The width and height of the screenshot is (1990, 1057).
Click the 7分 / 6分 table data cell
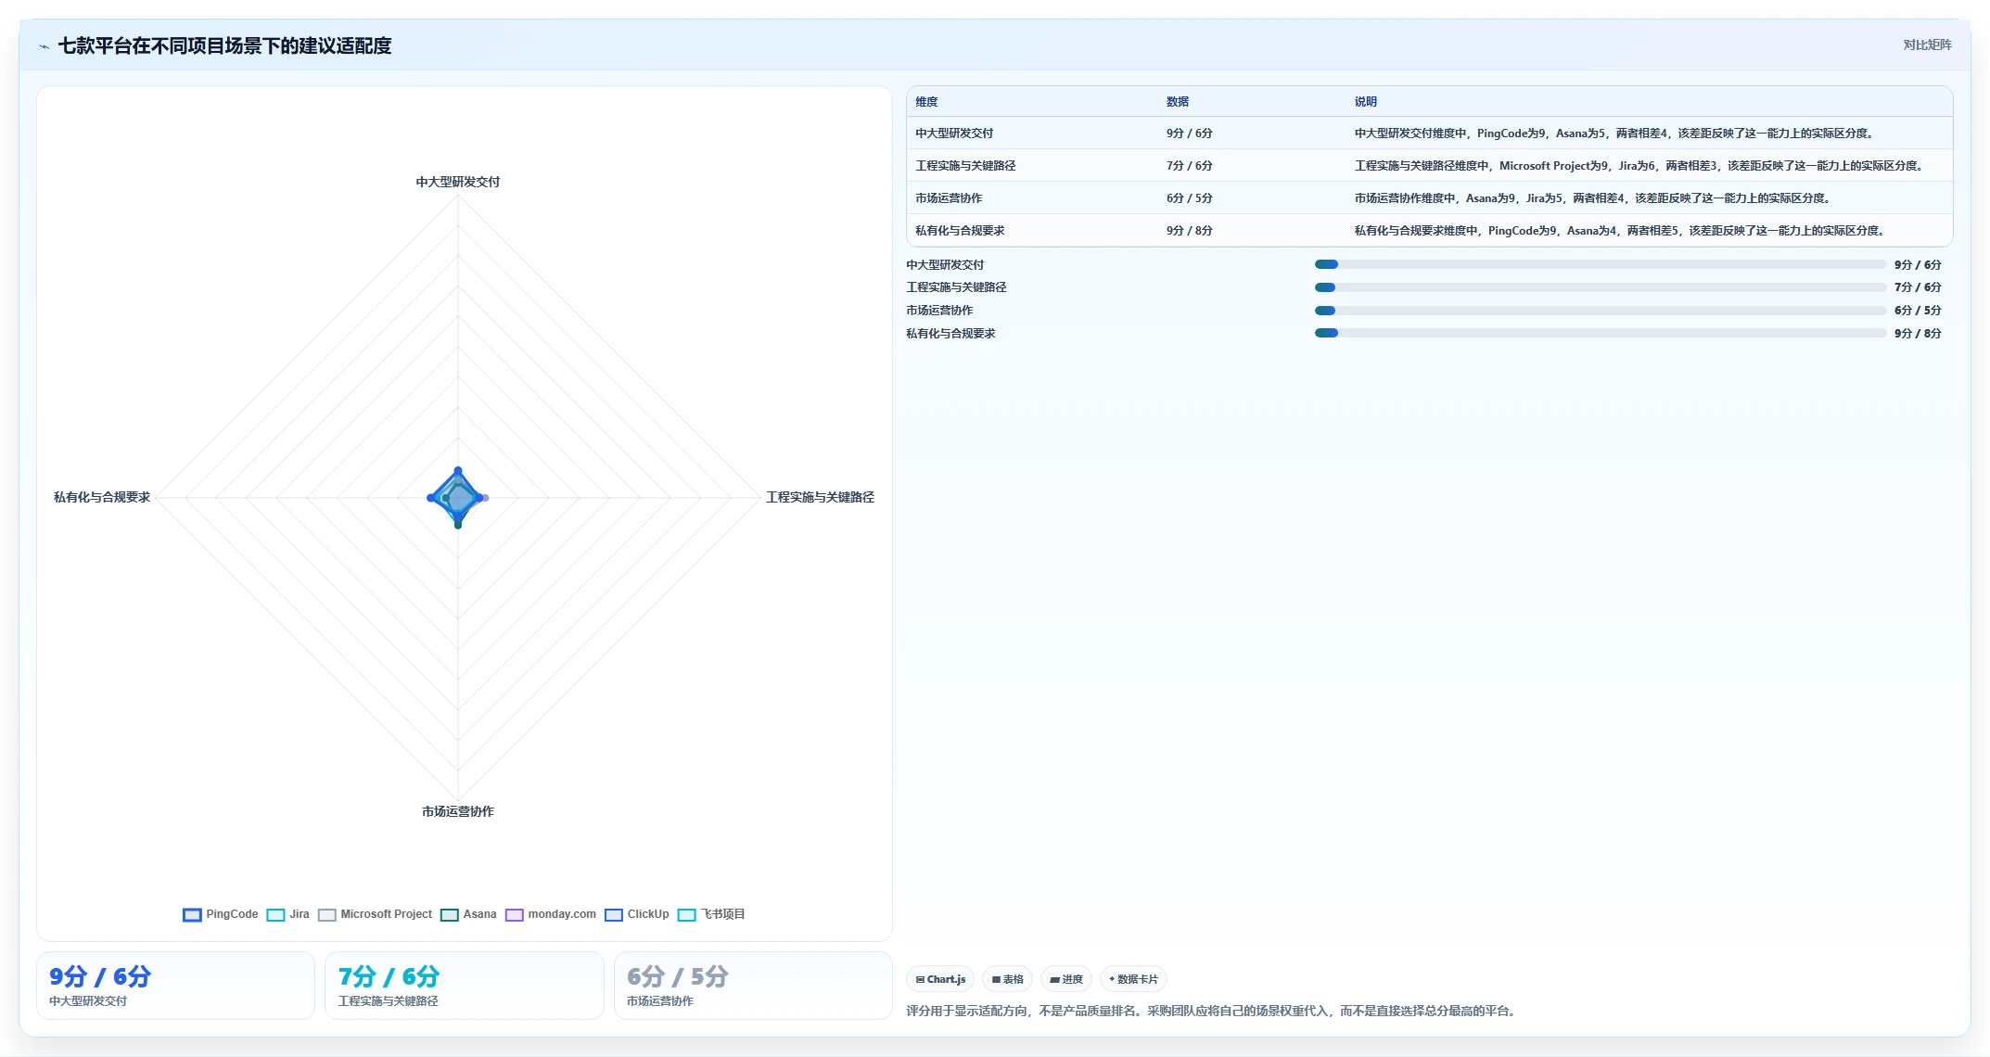point(1190,166)
